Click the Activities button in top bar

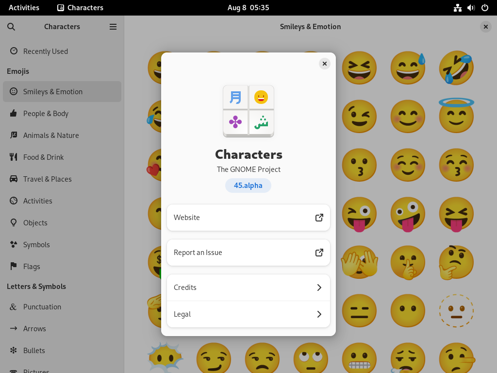coord(24,8)
